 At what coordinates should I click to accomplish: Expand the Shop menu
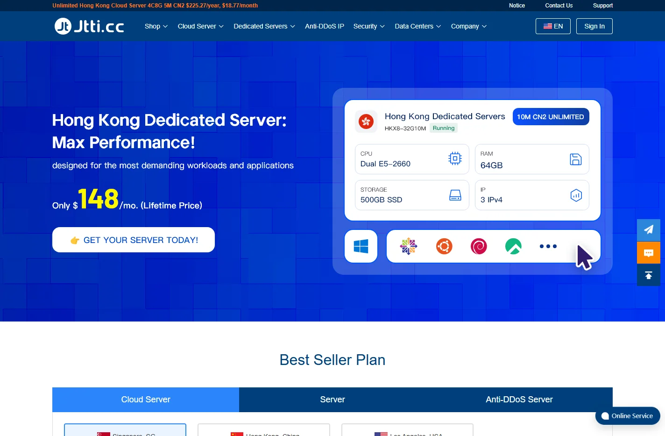(x=156, y=26)
